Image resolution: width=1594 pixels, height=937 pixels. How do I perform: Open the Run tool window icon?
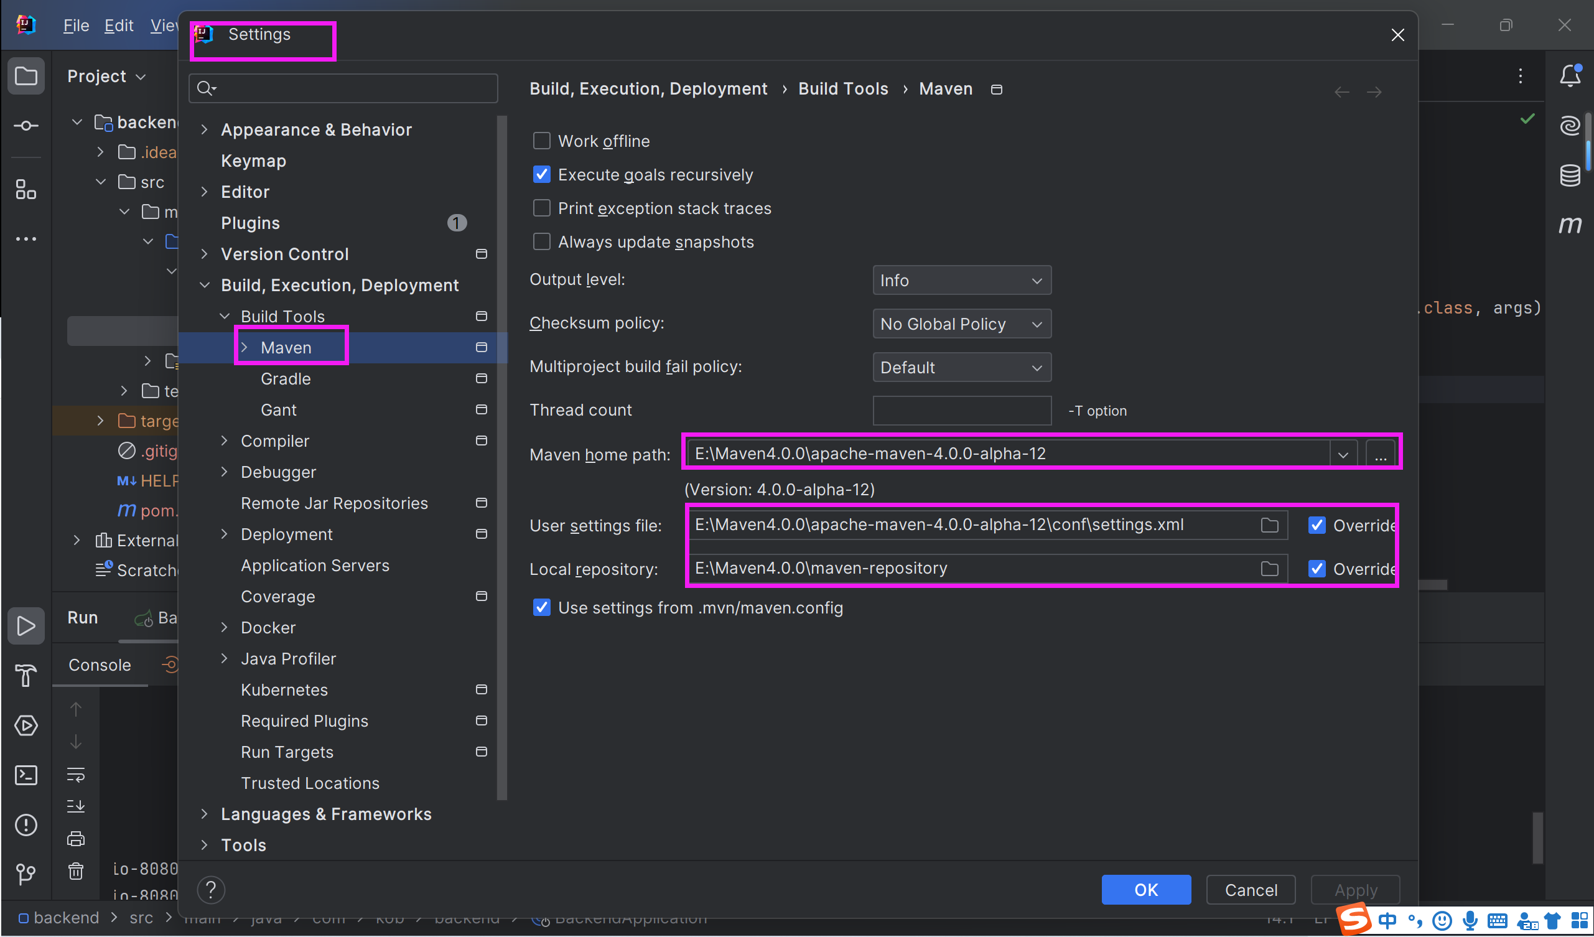coord(26,626)
